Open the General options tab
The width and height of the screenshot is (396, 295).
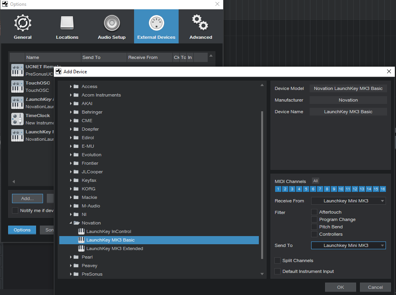(23, 26)
